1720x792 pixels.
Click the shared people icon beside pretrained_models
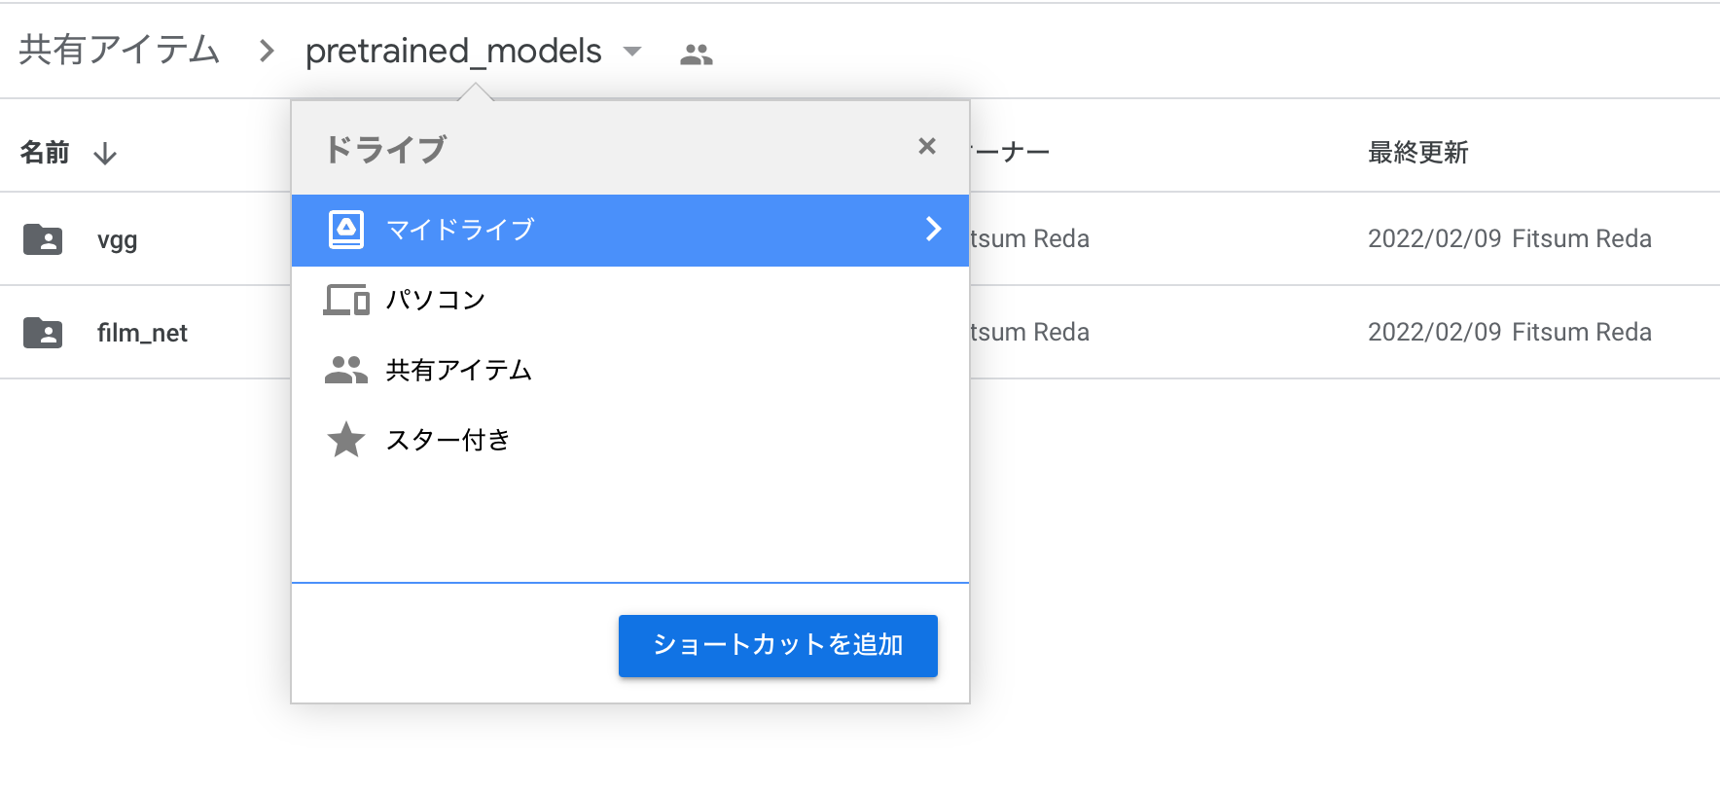(696, 54)
